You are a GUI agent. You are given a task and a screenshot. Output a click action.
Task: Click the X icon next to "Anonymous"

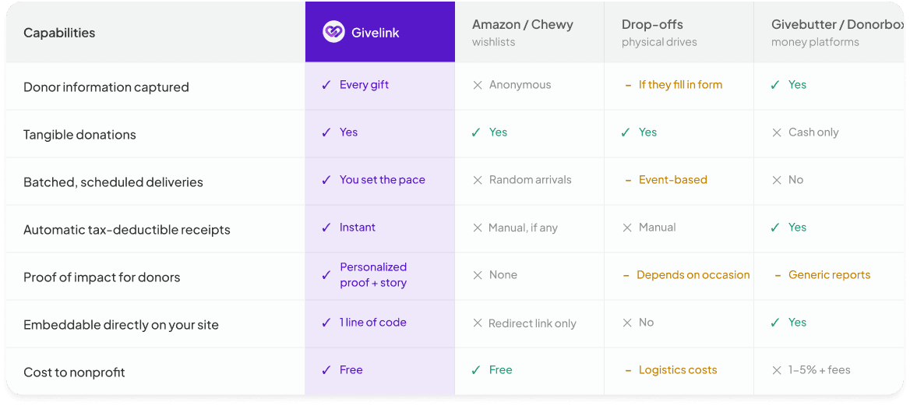tap(477, 85)
